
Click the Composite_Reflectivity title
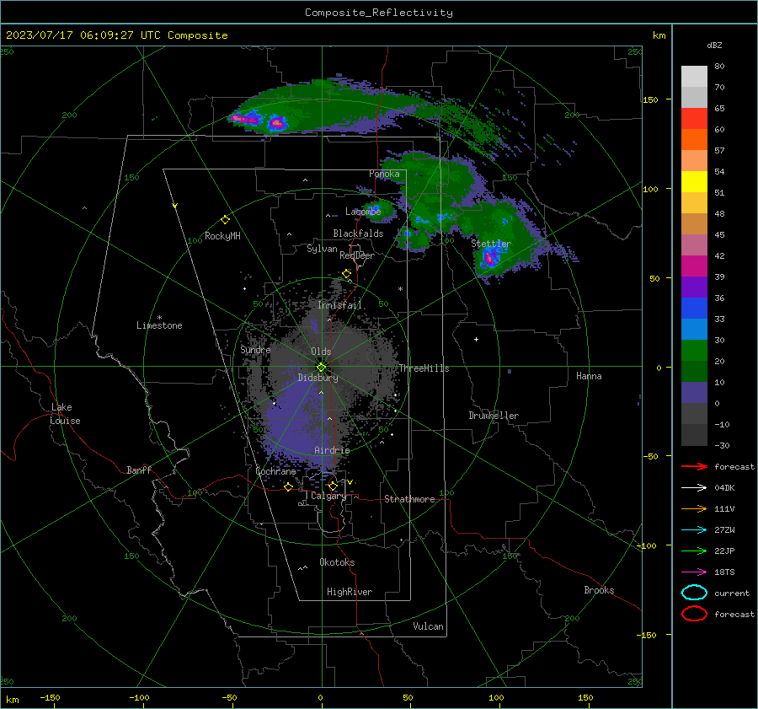(x=379, y=13)
